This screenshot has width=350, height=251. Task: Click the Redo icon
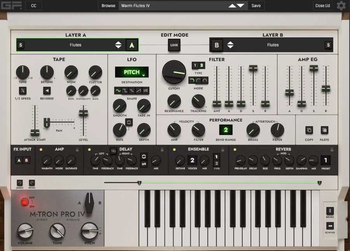(x=32, y=183)
